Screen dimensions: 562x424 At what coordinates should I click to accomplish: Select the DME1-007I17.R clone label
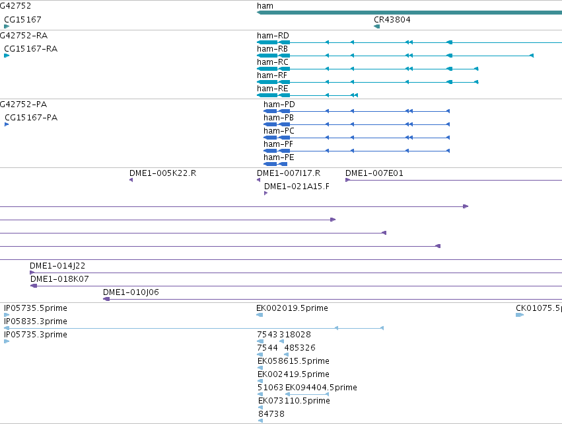point(289,173)
